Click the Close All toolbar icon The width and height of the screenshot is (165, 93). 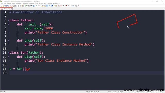pos(13,6)
